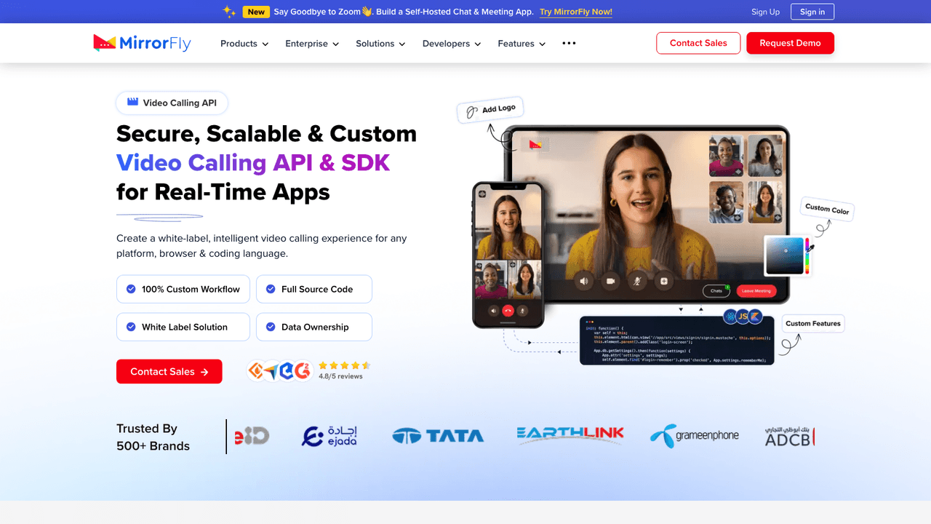Click the blue color picker square

tap(785, 256)
